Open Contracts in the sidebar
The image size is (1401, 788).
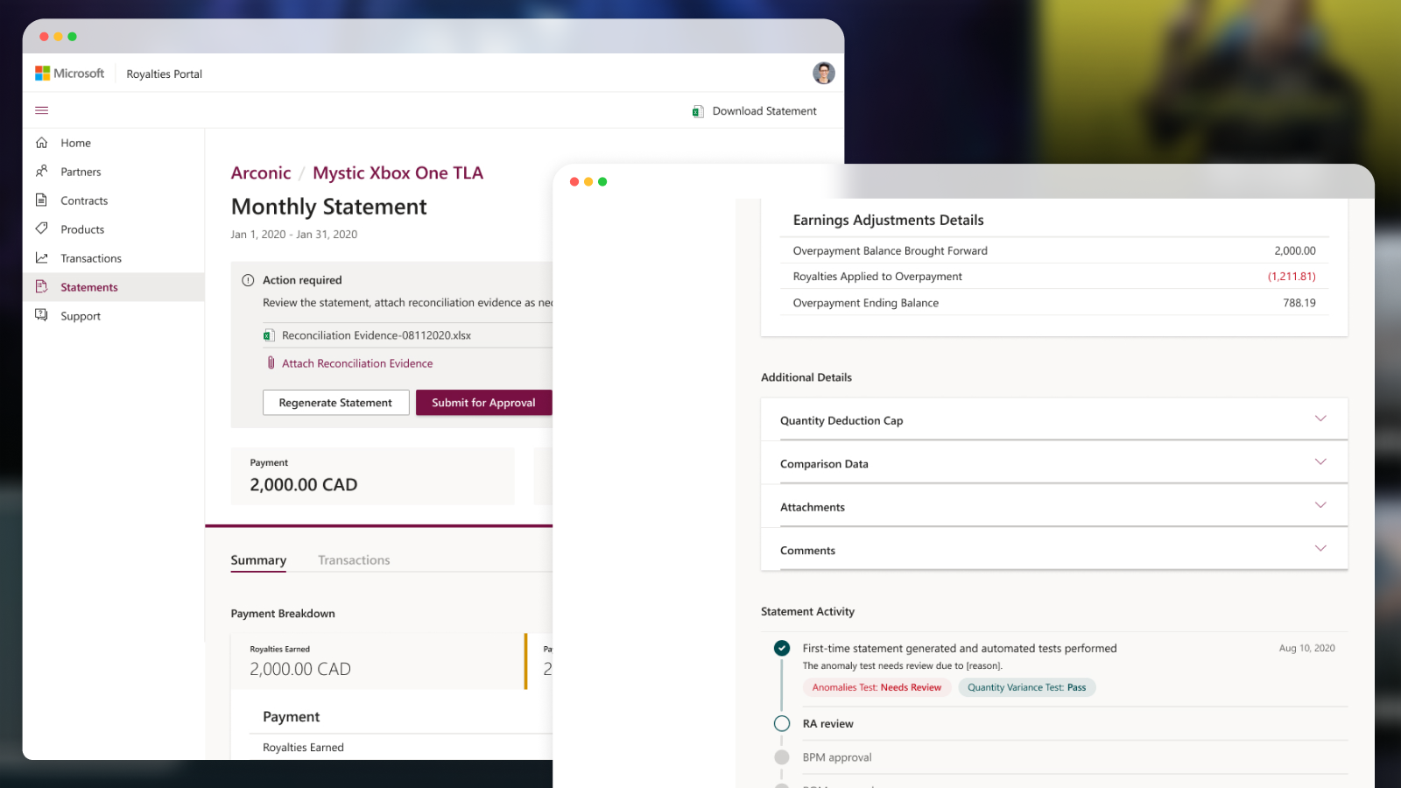tap(114, 201)
